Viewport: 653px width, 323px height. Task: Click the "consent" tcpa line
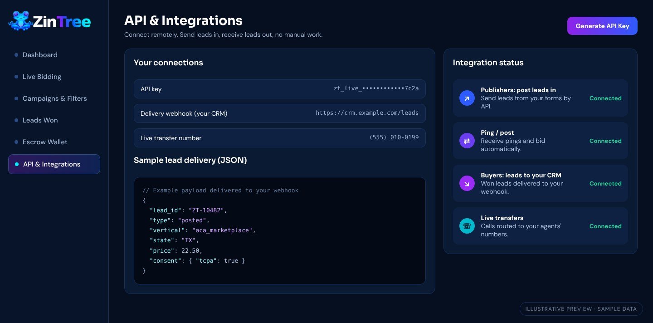[x=197, y=260]
